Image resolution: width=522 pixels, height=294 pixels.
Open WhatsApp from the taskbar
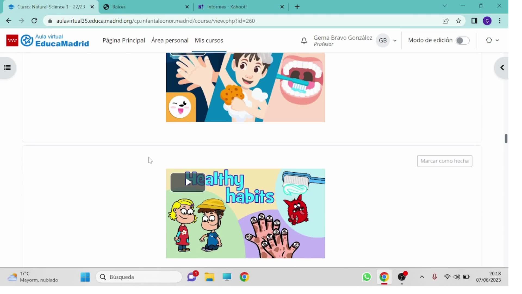click(366, 277)
